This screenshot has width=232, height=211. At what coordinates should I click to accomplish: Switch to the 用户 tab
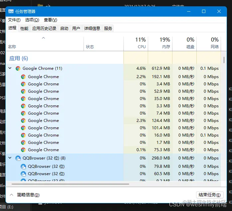point(76,28)
